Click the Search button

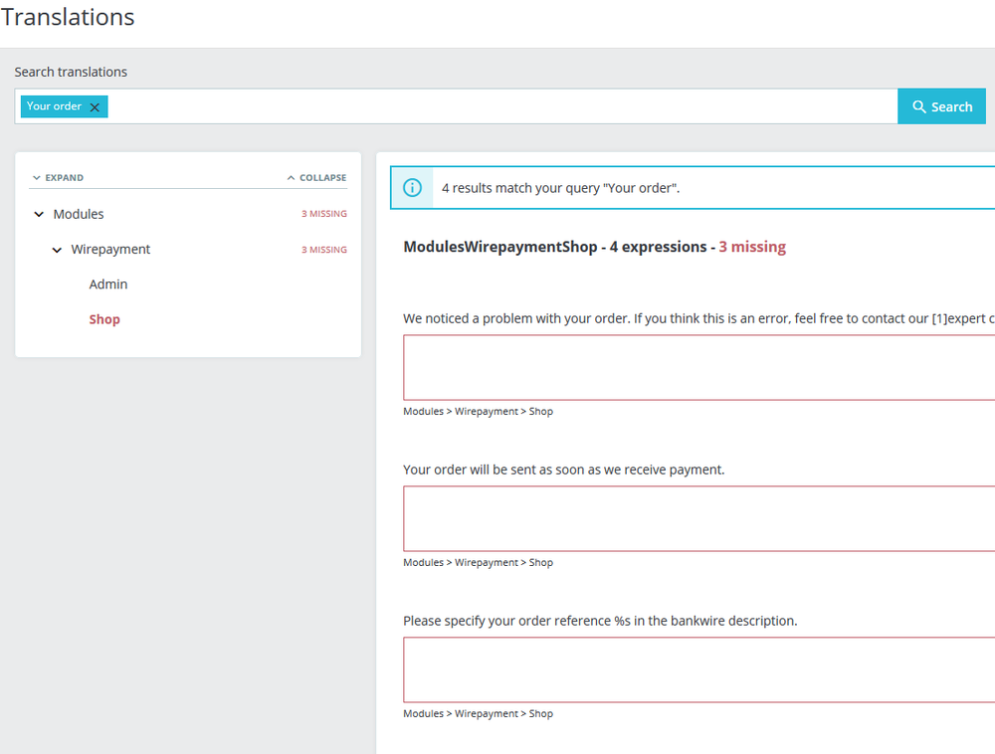[941, 106]
